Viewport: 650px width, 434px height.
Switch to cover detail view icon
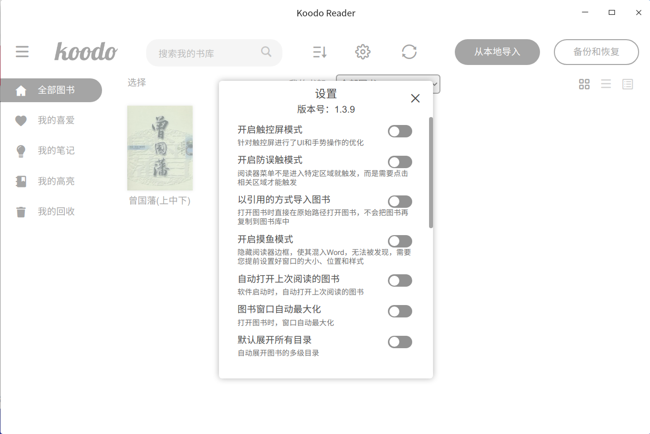(x=628, y=84)
